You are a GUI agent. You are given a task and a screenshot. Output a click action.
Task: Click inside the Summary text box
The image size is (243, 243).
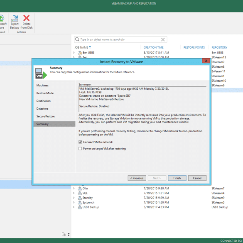(x=142, y=99)
